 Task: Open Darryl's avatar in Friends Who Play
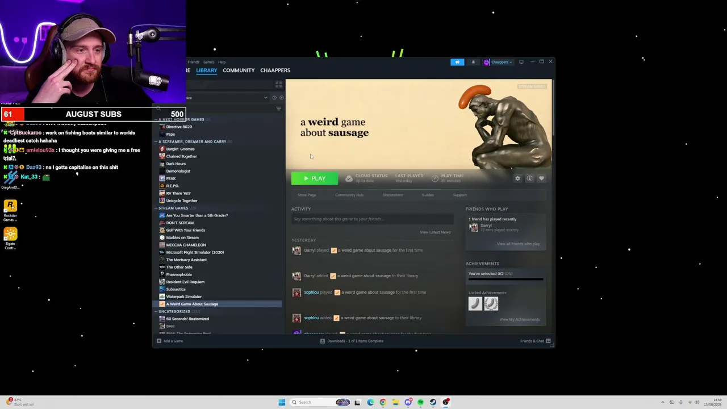pyautogui.click(x=473, y=227)
